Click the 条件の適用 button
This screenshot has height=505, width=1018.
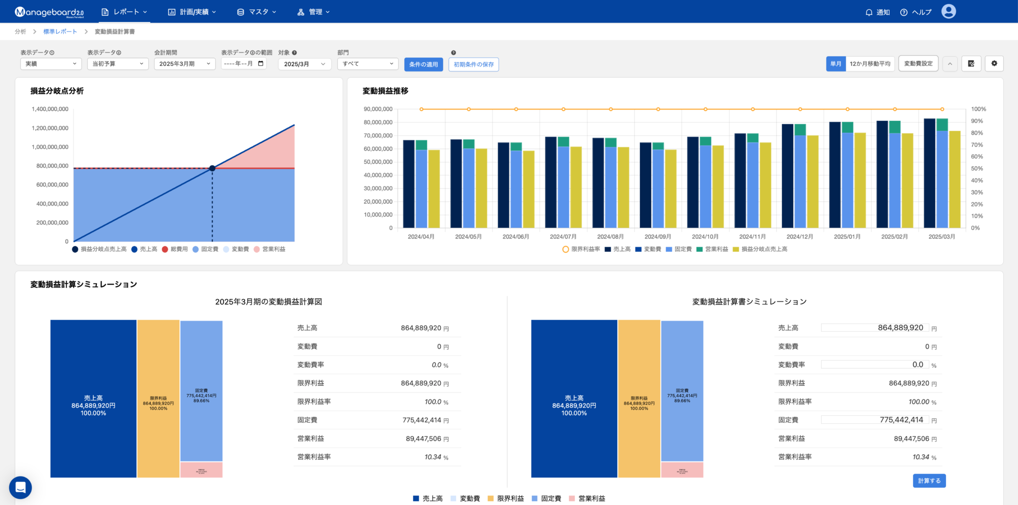coord(423,64)
